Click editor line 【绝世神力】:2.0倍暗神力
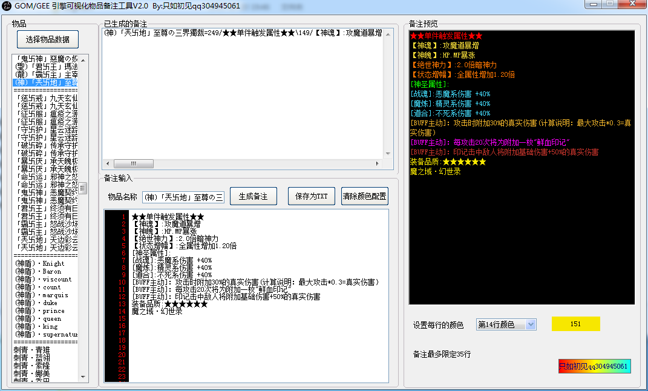Viewport: 648px width, 391px height. [175, 238]
